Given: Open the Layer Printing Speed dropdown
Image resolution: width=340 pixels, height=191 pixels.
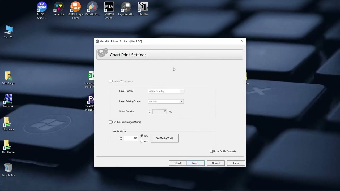Looking at the screenshot, I should (x=165, y=101).
